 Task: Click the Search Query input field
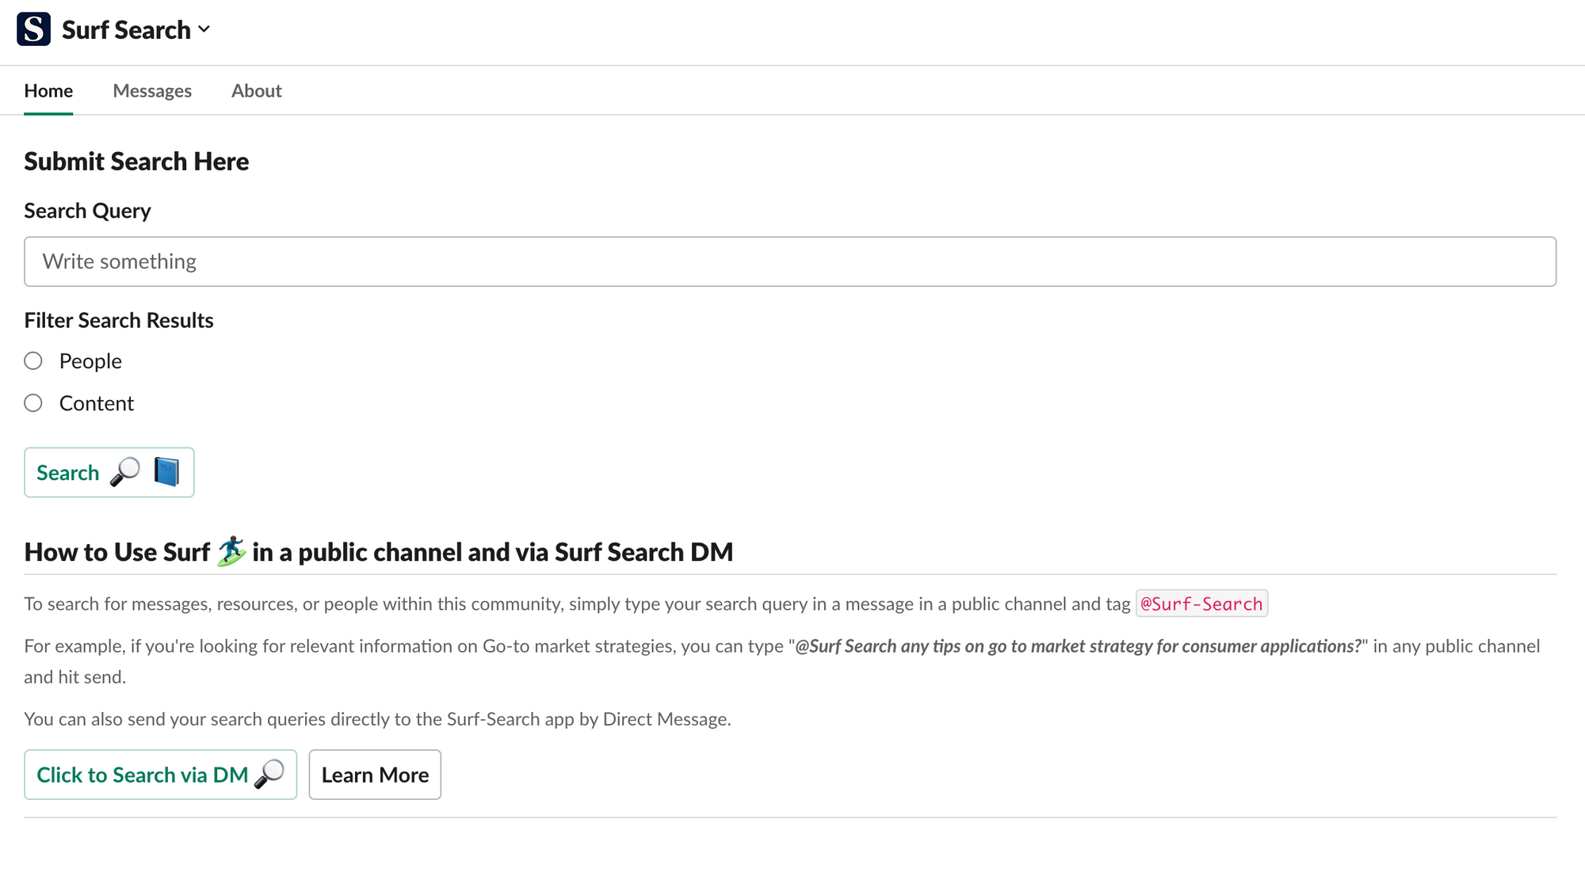(791, 261)
